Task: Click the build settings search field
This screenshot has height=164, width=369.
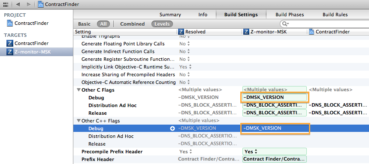Action: tap(324, 24)
